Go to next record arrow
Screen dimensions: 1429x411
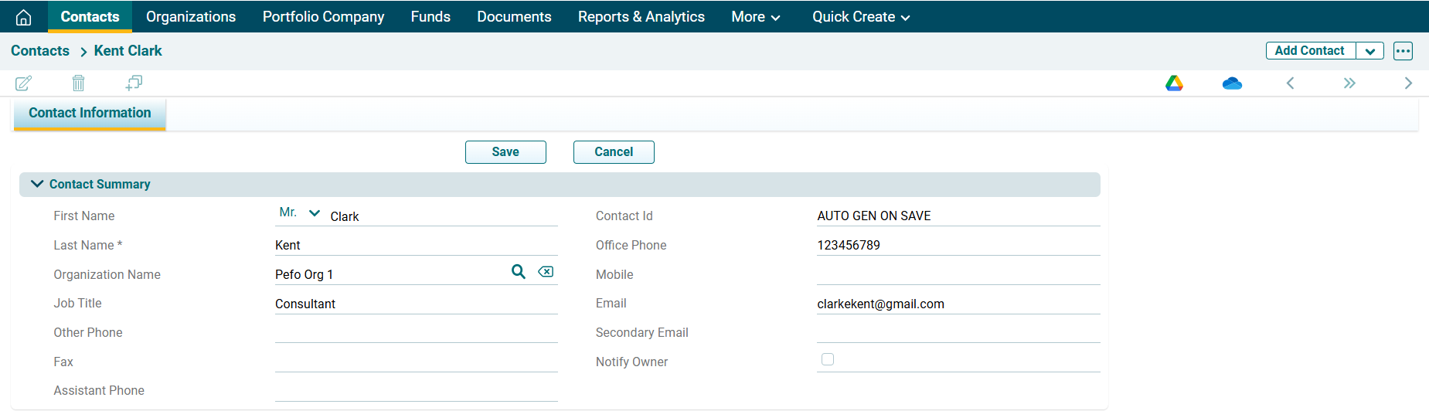(x=1408, y=83)
